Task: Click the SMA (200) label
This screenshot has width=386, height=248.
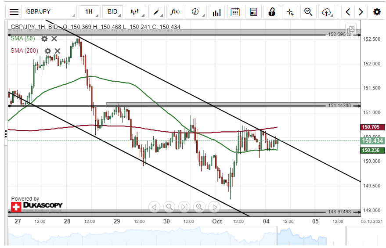Action: (24, 50)
